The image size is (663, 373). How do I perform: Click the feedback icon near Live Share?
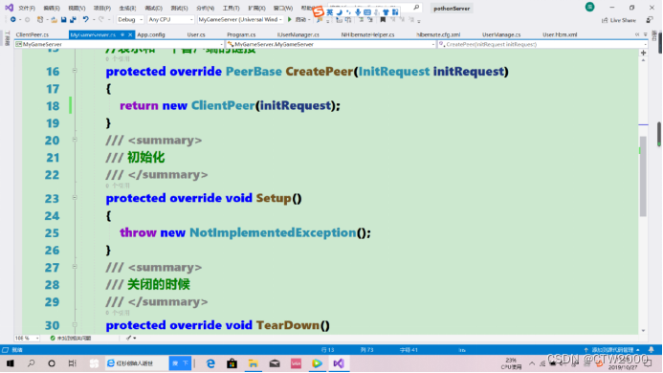pyautogui.click(x=650, y=20)
